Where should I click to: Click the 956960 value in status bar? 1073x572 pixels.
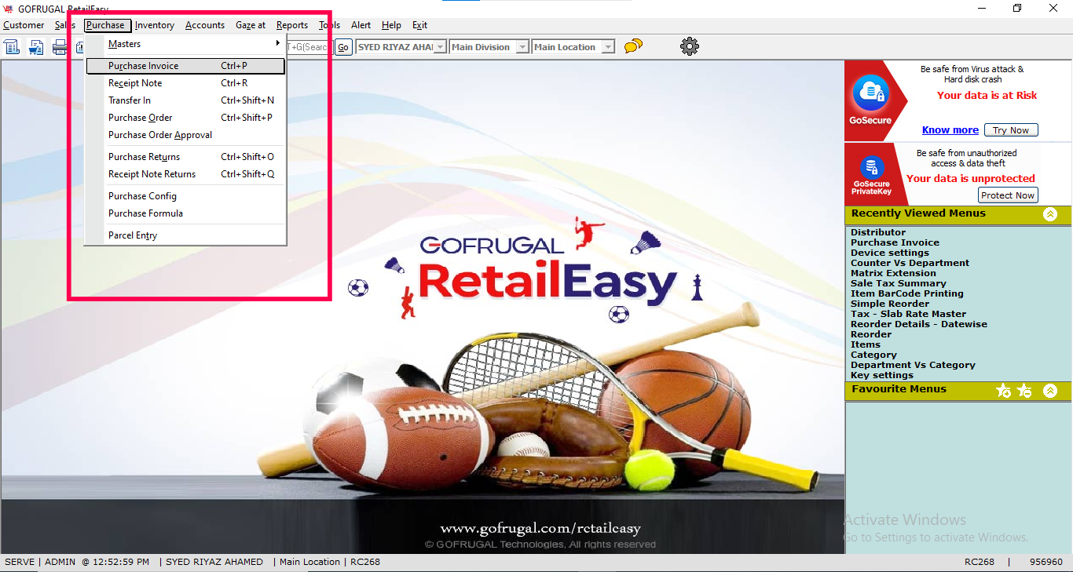1046,562
